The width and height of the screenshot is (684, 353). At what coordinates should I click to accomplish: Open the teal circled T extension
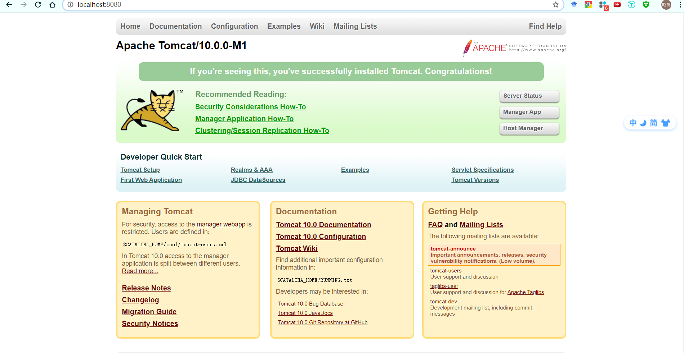632,5
